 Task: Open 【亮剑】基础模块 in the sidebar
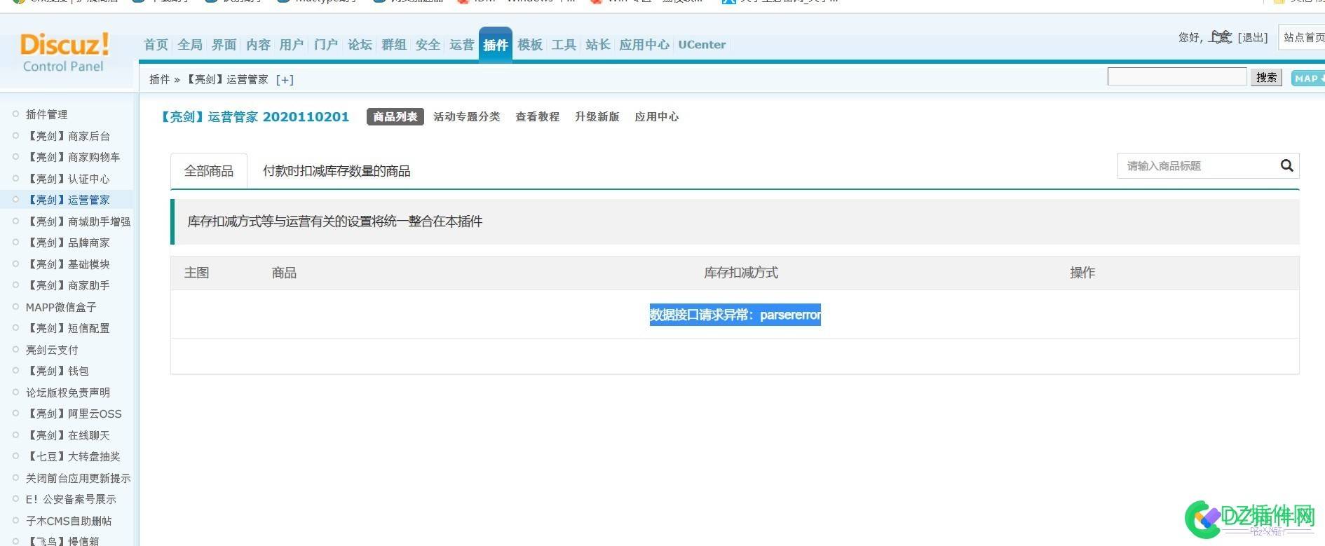click(68, 264)
